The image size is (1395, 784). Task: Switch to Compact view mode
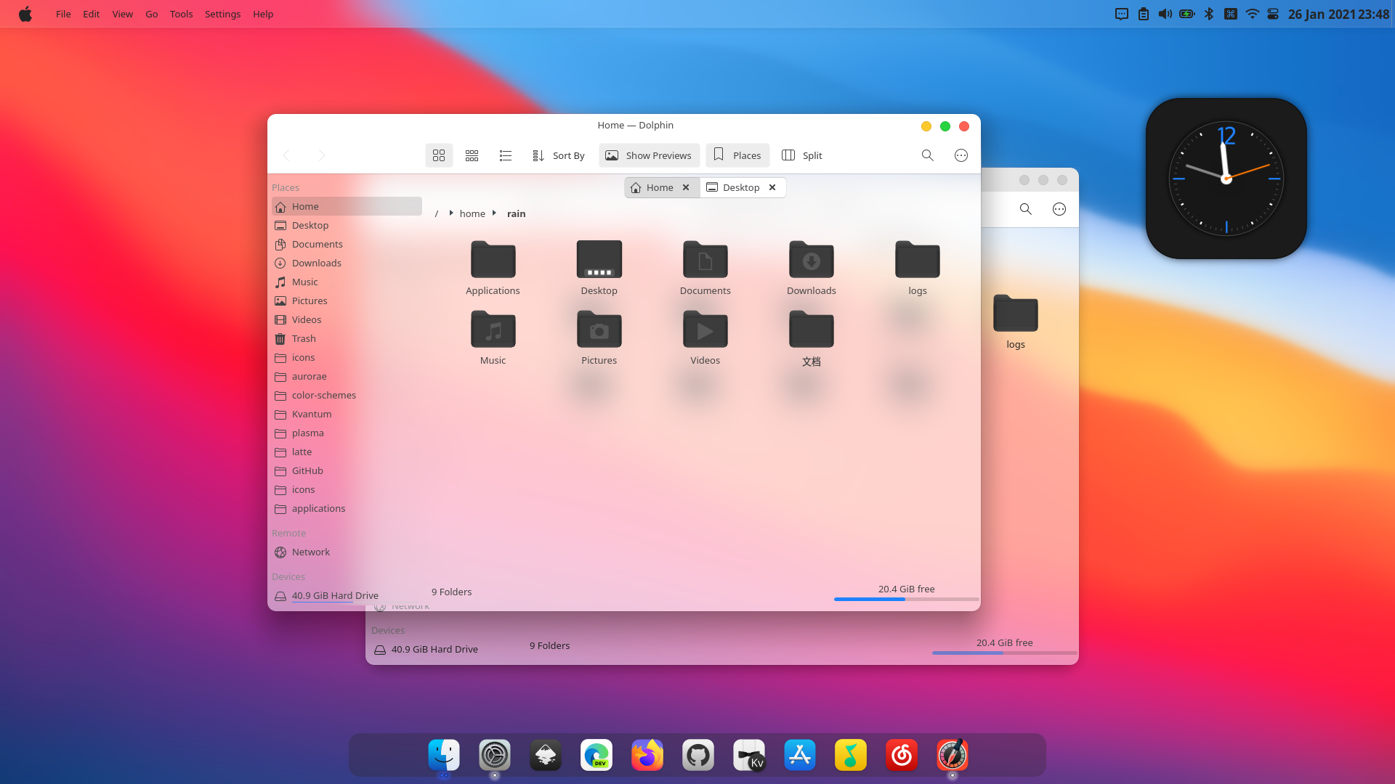472,155
